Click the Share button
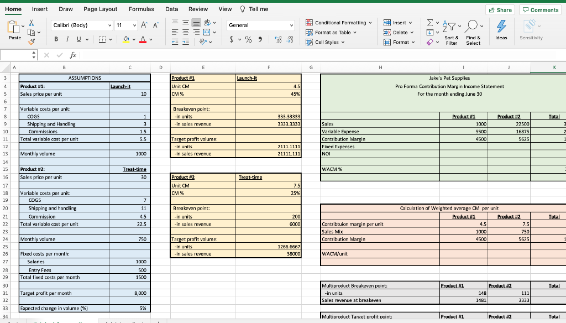566x323 pixels. pos(500,10)
